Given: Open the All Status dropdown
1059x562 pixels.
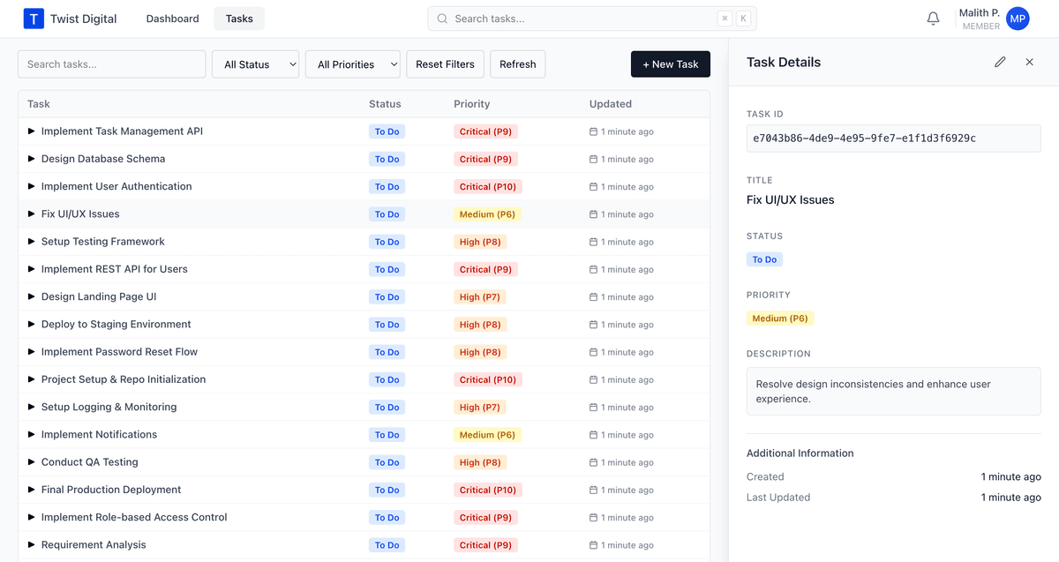Looking at the screenshot, I should click(x=255, y=64).
